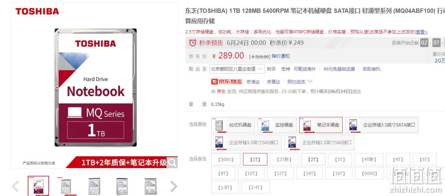Image resolution: width=445 pixels, height=196 pixels.
Task: Click the 京准达 delivery service link
Action: click(253, 82)
